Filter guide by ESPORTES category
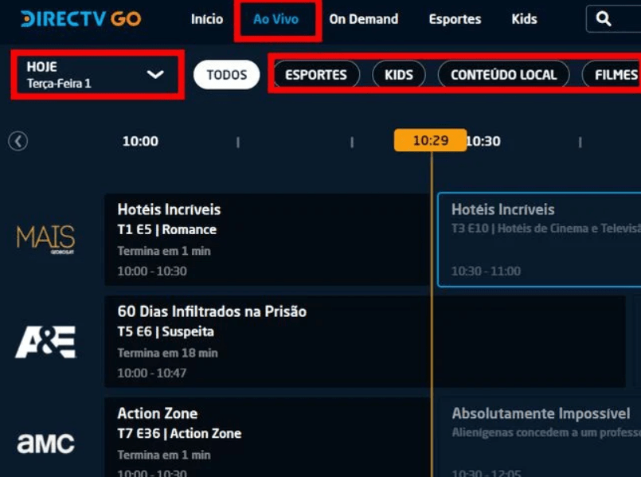The width and height of the screenshot is (641, 477). point(316,75)
